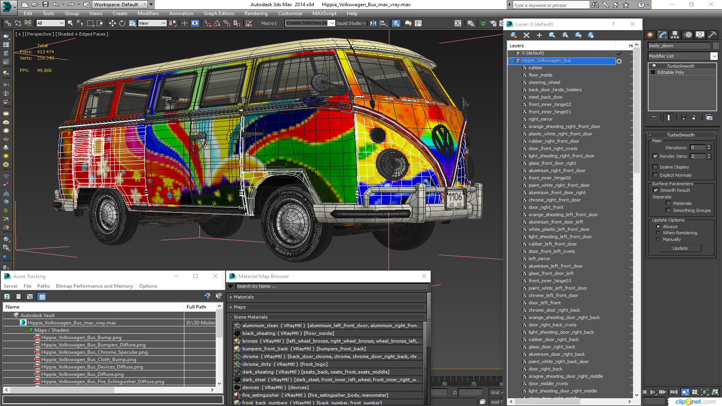
Task: Expand the Maps group in Material Browser
Action: coord(231,307)
